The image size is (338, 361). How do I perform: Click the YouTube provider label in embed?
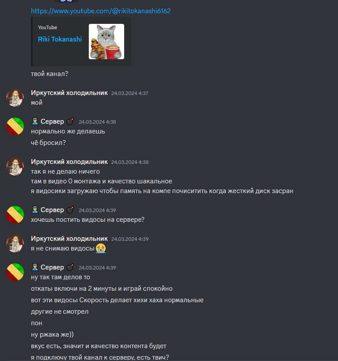click(x=47, y=27)
